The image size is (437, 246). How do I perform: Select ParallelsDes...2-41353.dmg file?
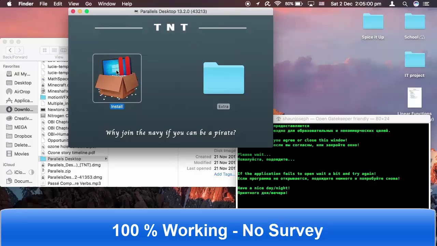(74, 177)
